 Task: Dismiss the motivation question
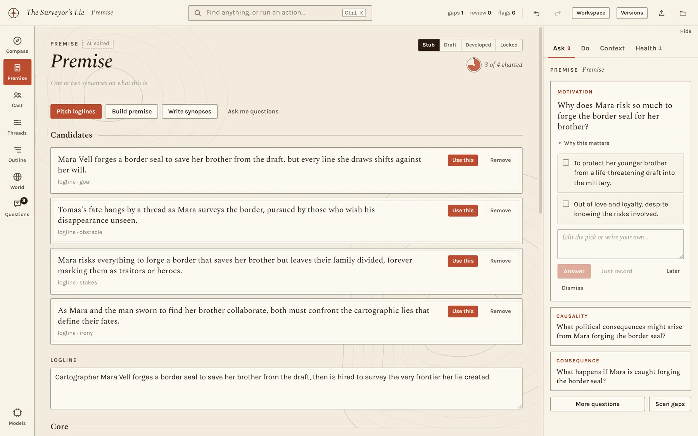pyautogui.click(x=572, y=288)
